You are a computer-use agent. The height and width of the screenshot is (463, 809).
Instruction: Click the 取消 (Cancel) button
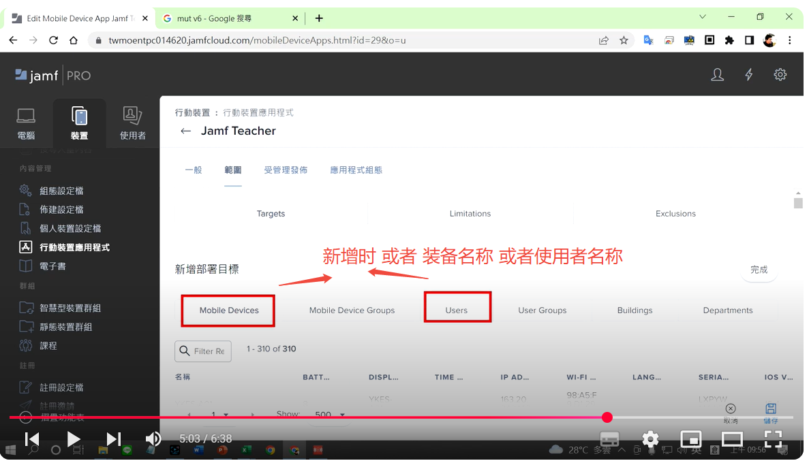coord(731,413)
